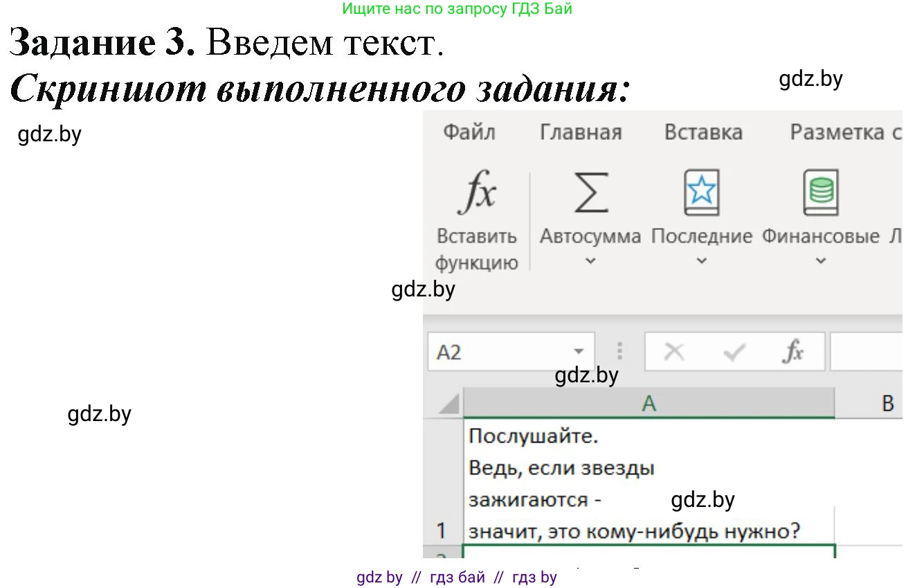Expand the Финансовые dropdown chevron

pyautogui.click(x=820, y=261)
